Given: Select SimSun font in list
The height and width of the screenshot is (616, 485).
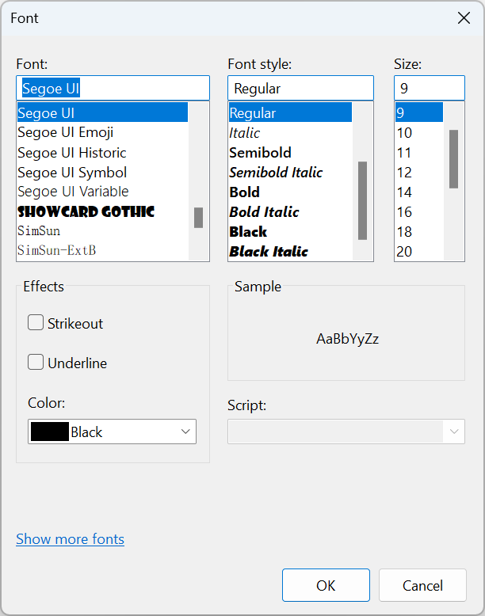Looking at the screenshot, I should click(102, 231).
